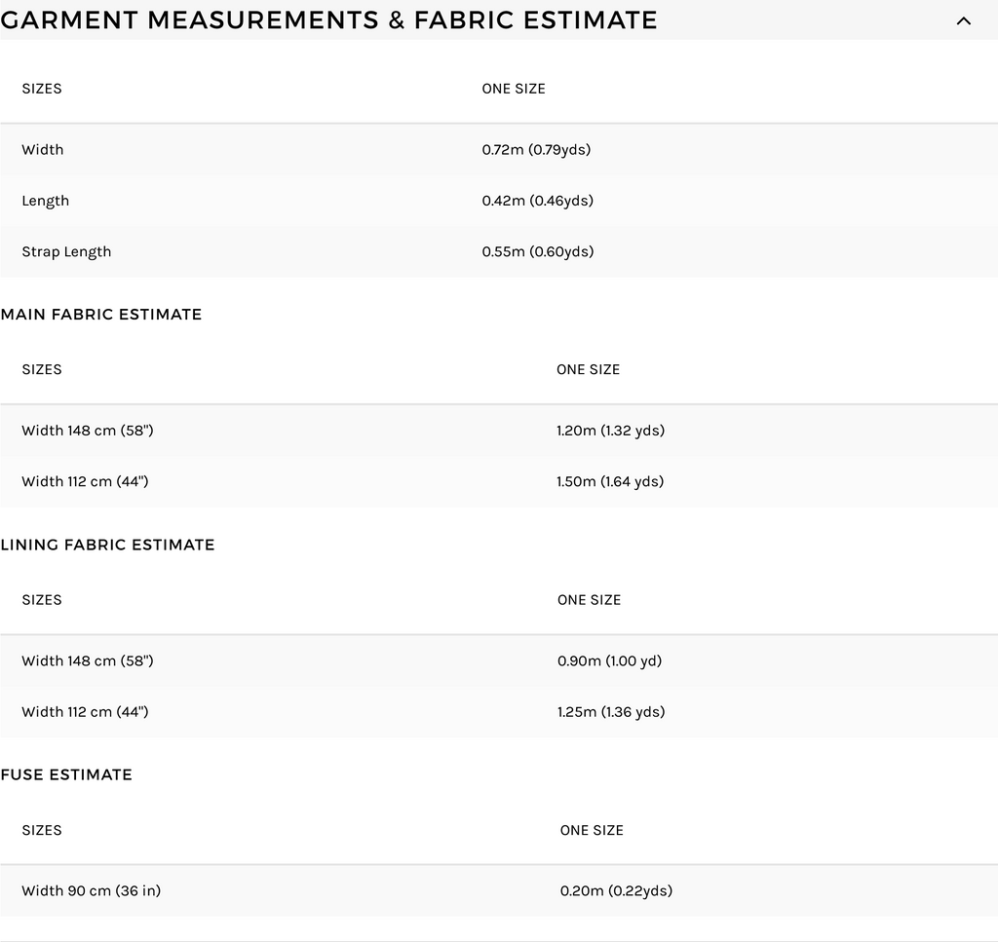The width and height of the screenshot is (998, 942).
Task: Collapse the Garment Measurements section chevron
Action: click(x=964, y=21)
